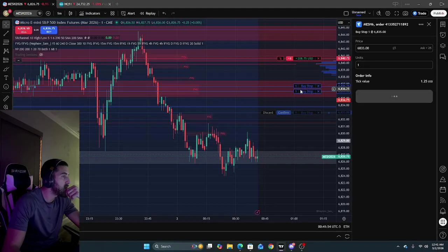Open candlestick chart type selector

pyautogui.click(x=70, y=13)
